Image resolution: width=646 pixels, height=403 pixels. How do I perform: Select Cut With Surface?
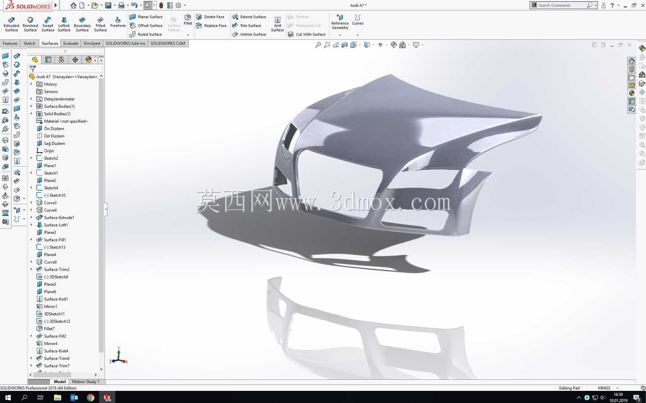click(x=306, y=34)
